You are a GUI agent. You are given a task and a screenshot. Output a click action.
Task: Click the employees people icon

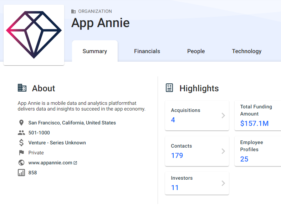[21, 133]
